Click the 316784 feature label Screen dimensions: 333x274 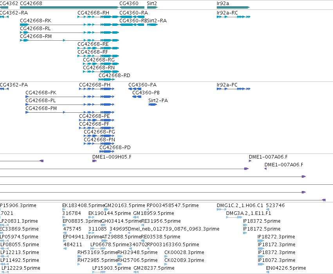72,213
